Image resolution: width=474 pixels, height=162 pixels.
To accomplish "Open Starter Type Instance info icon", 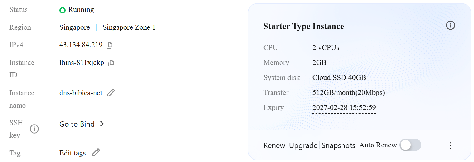I will click(x=450, y=26).
